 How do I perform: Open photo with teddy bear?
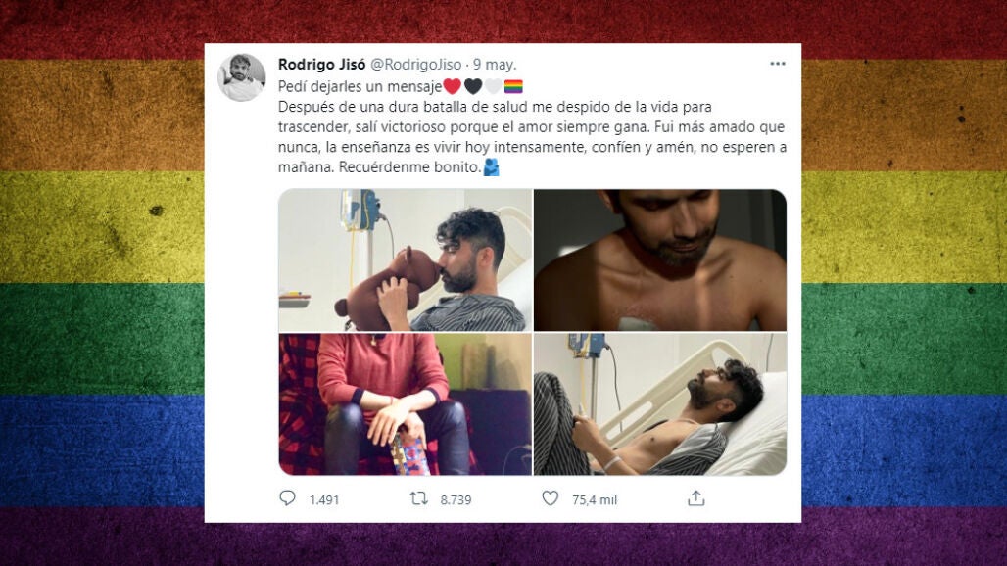coord(406,259)
